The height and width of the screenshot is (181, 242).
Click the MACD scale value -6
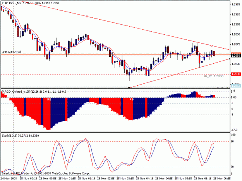click(x=232, y=109)
